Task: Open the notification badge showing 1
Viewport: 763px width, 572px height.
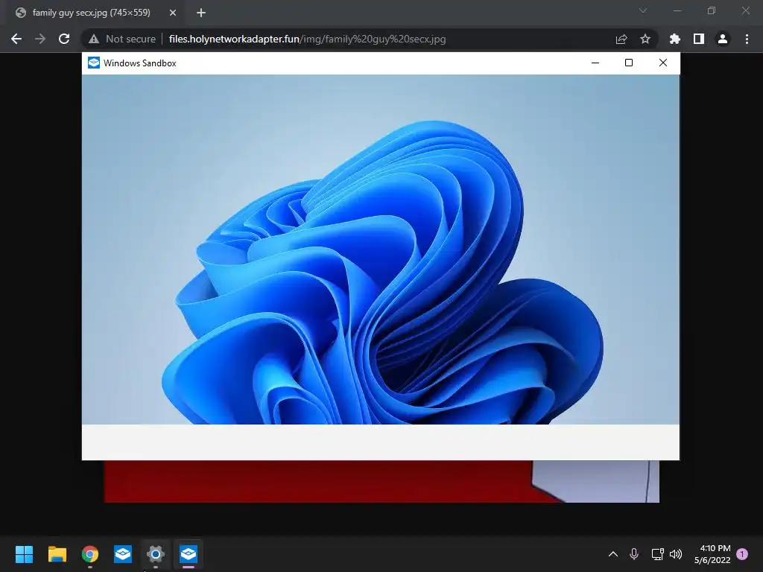Action: [742, 554]
